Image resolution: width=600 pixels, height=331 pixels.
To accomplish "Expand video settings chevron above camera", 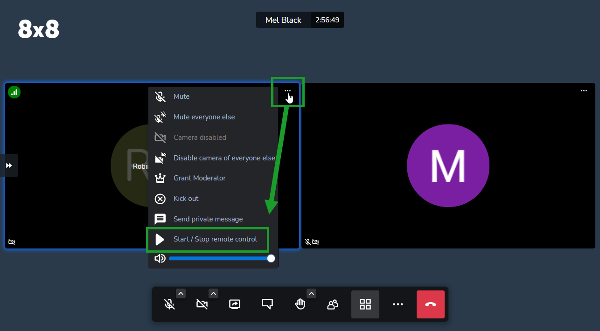I will (x=213, y=293).
